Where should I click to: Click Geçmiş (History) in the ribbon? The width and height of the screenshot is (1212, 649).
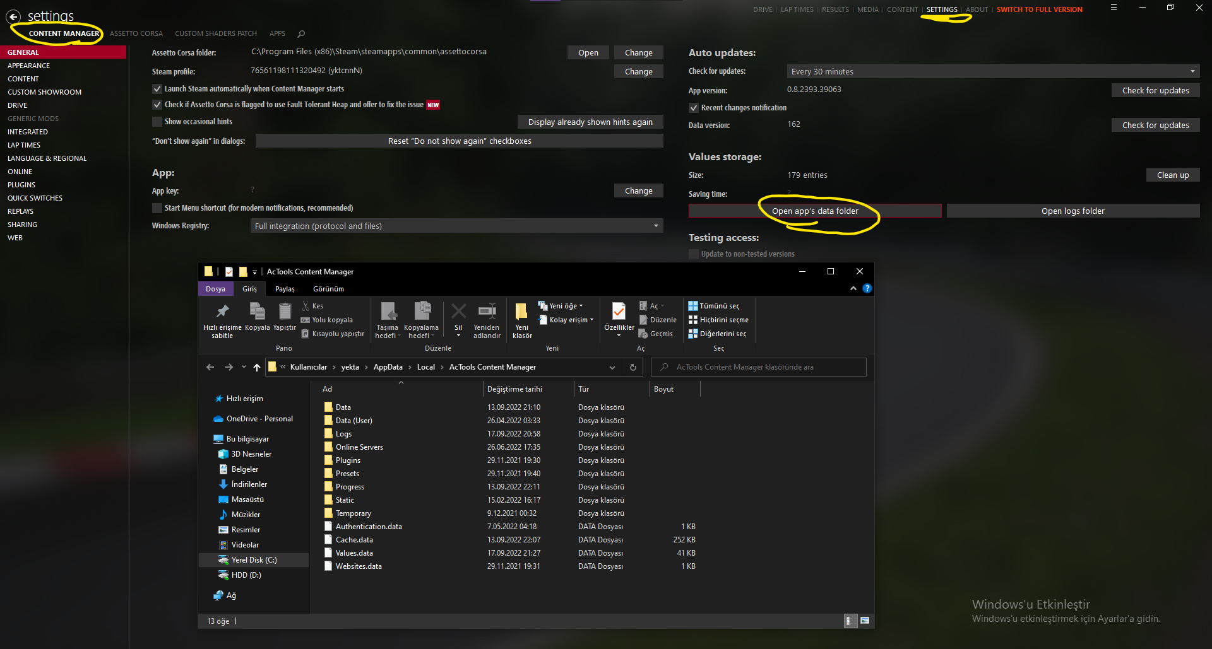tap(656, 334)
